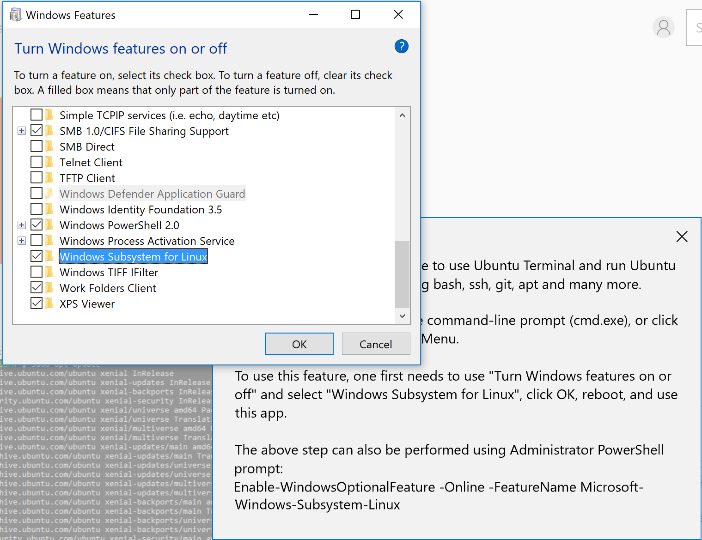Select the TFTP Client label
702x540 pixels.
88,178
